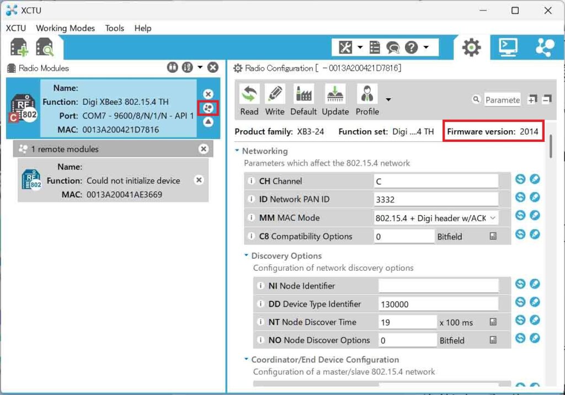Collapse the Discovery Options section
Screen dimensions: 565x395
pos(246,255)
